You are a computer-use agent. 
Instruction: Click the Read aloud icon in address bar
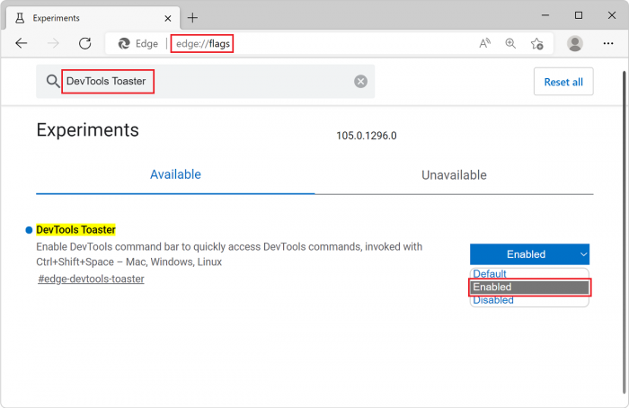[484, 43]
